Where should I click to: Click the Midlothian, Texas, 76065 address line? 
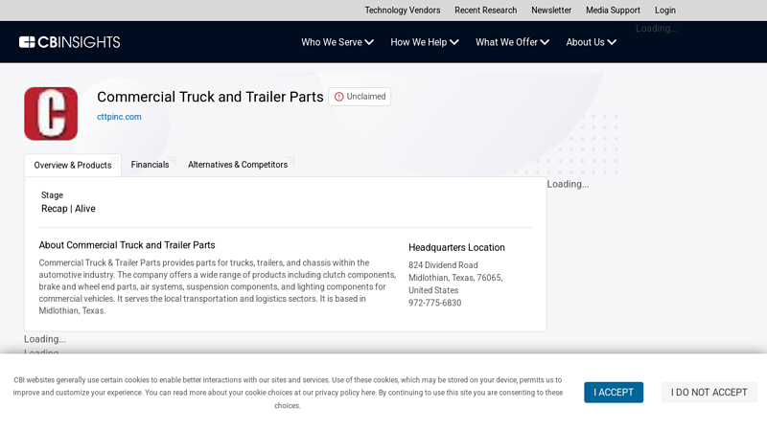coord(455,278)
